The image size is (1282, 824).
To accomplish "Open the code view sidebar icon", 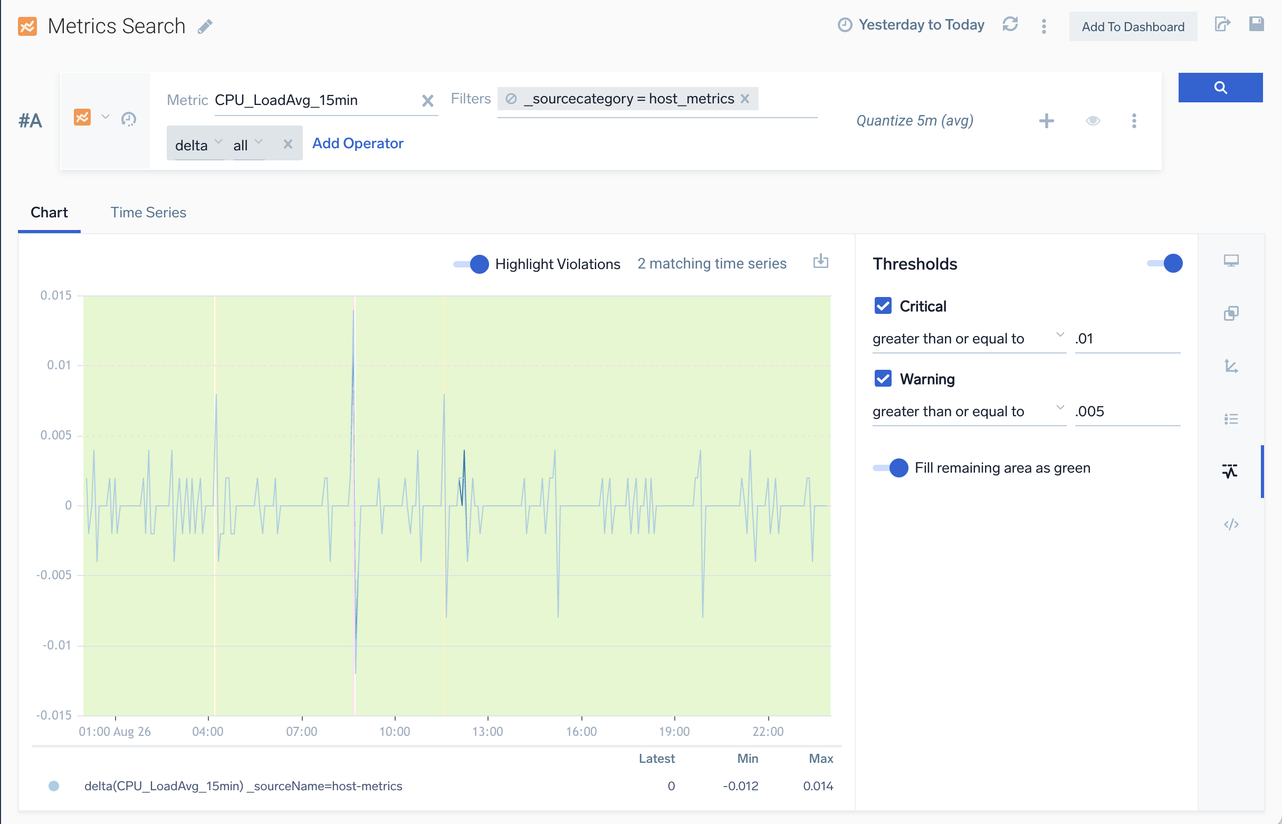I will [x=1231, y=524].
